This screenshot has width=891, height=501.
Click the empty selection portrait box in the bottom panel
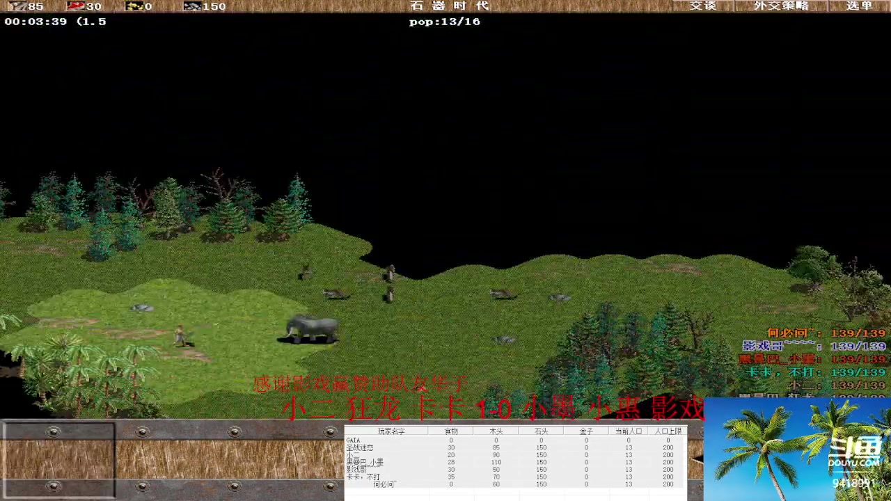click(x=58, y=460)
